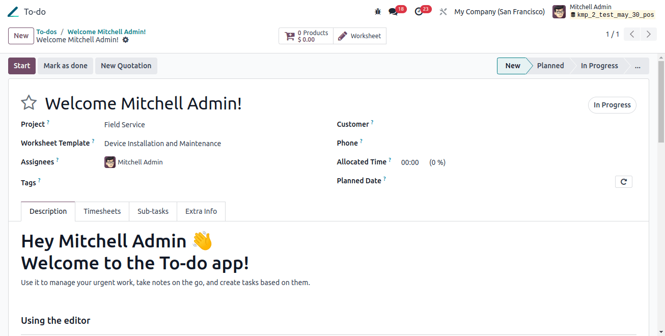The image size is (665, 336).
Task: Click the Welcome to the To-do app! heading
Action: click(x=135, y=263)
